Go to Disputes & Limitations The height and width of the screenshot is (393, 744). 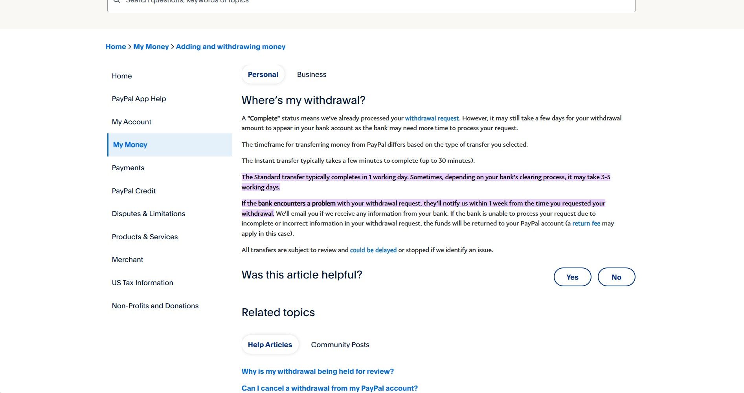148,214
